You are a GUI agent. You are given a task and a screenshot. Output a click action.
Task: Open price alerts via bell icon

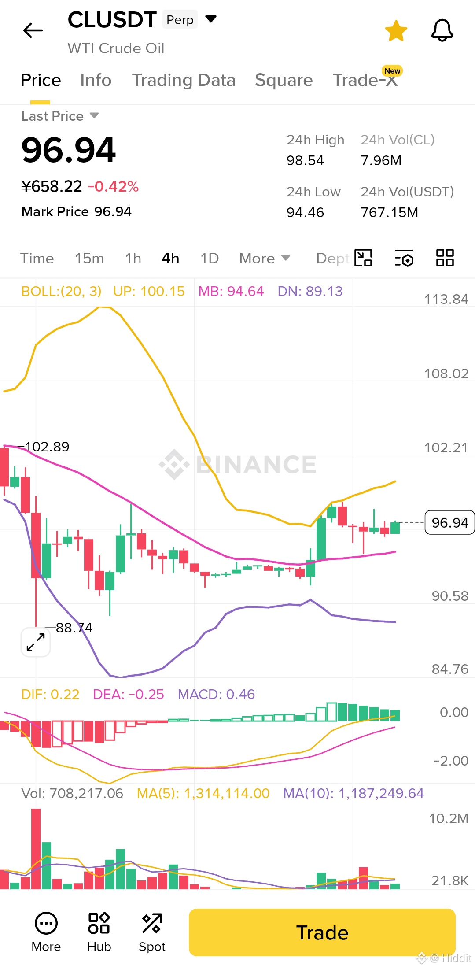pyautogui.click(x=442, y=31)
